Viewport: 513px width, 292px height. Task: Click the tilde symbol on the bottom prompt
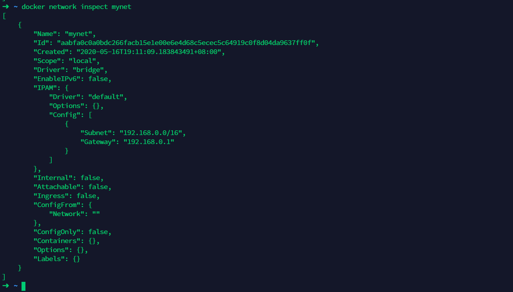click(16, 286)
